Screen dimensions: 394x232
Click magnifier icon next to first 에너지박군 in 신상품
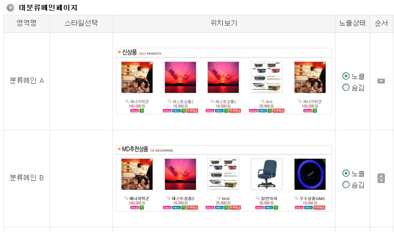click(x=127, y=101)
